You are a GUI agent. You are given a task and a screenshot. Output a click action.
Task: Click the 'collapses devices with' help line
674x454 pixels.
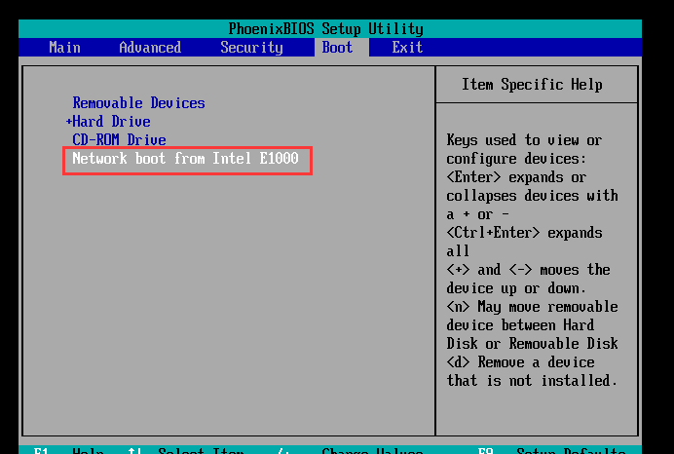click(532, 196)
